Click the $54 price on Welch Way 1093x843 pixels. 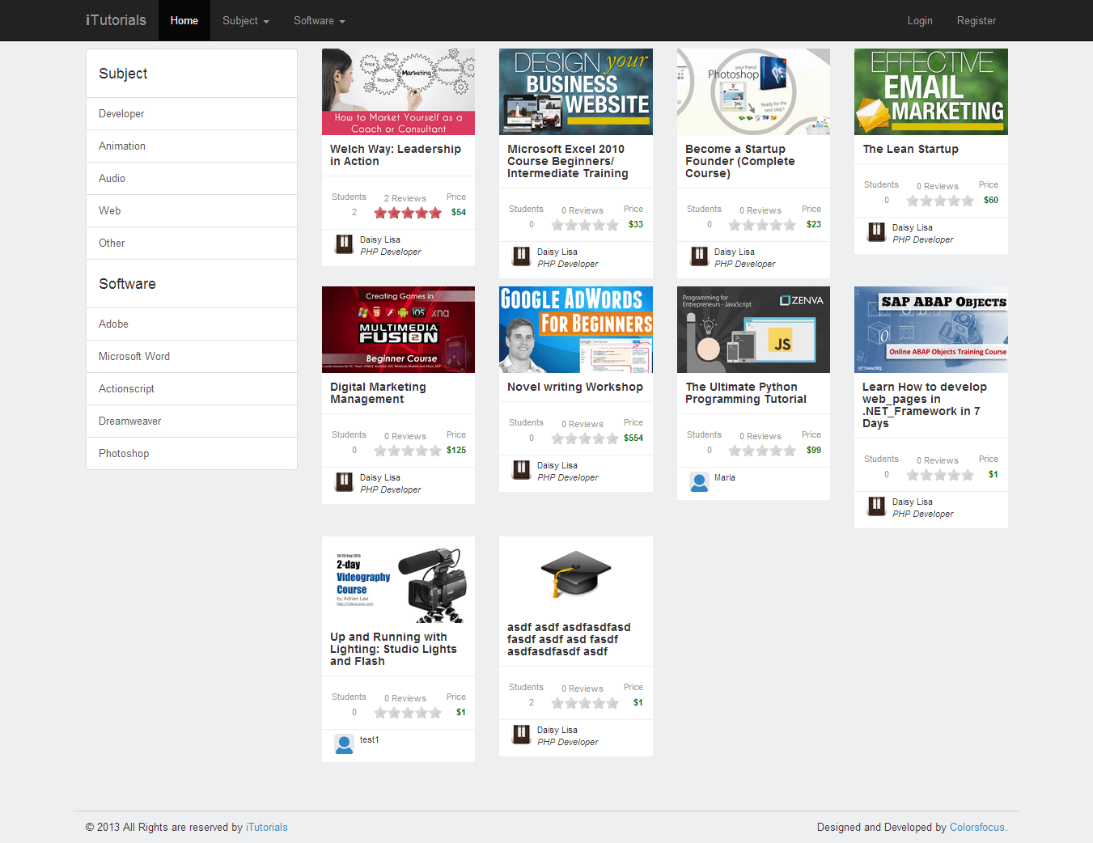[459, 212]
